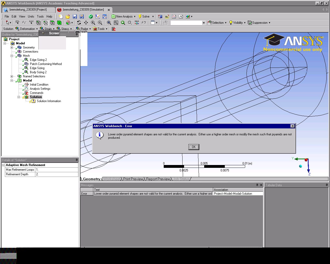Activate the Pan view tool
Viewport: 330px width, 264px height.
[86, 23]
